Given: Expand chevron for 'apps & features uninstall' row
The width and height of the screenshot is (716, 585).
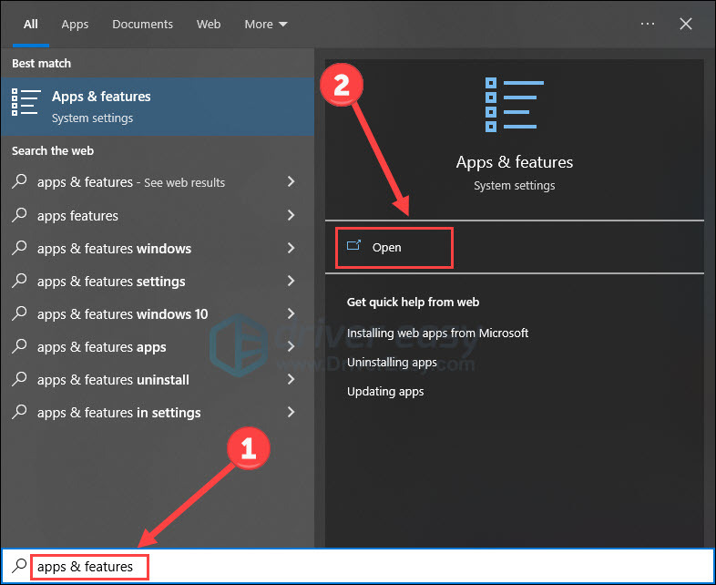Looking at the screenshot, I should coord(291,379).
